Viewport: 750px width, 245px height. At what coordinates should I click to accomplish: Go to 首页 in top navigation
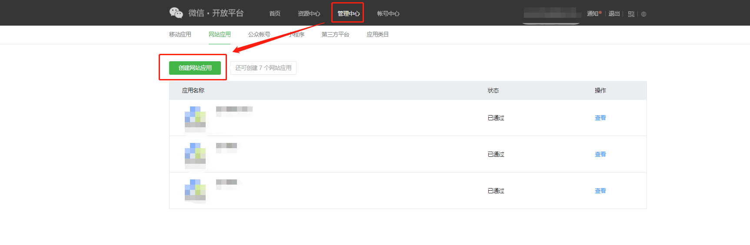point(275,13)
